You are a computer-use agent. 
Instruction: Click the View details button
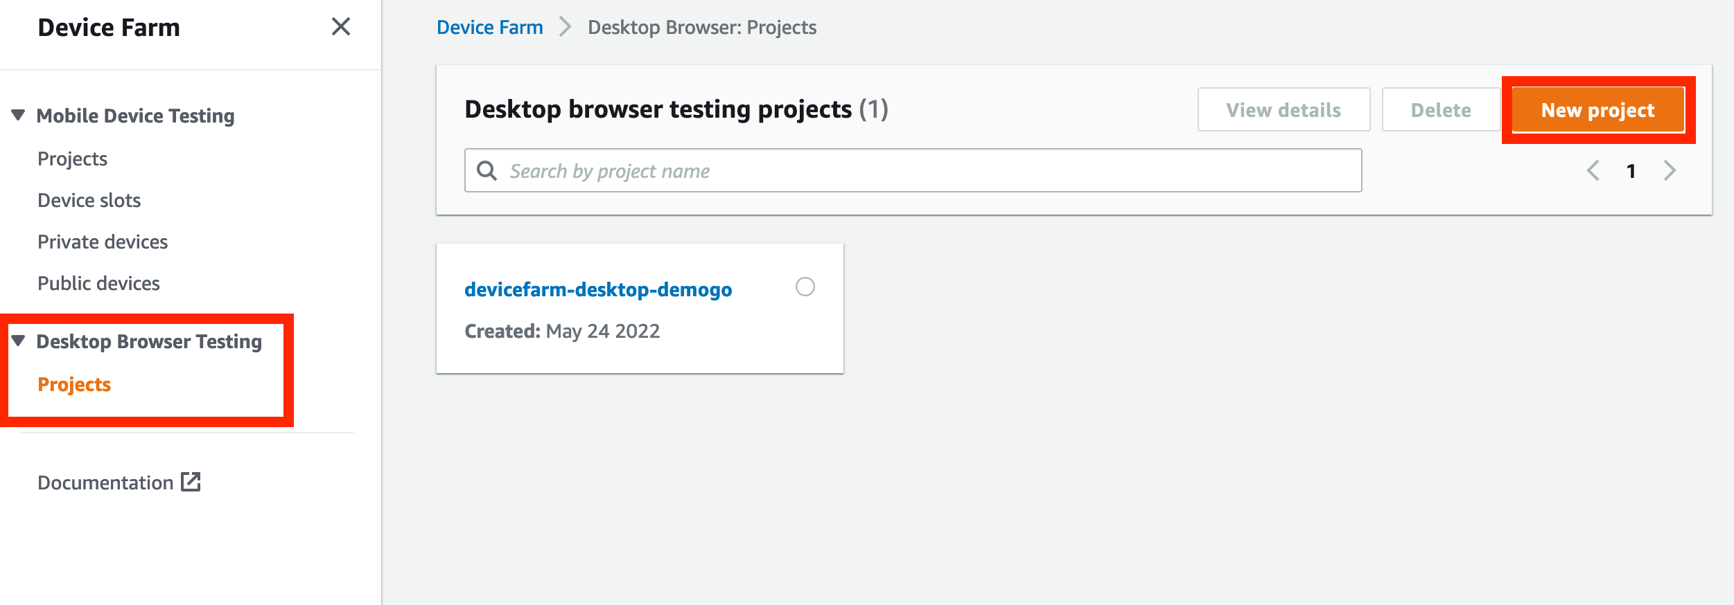click(x=1284, y=110)
